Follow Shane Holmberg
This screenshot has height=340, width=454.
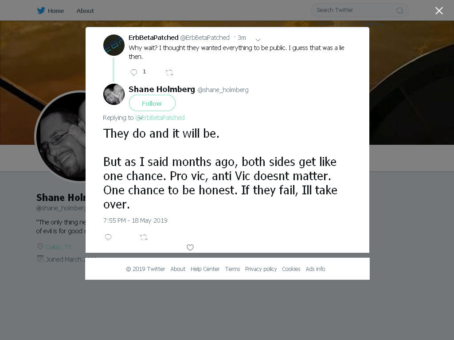pos(152,103)
